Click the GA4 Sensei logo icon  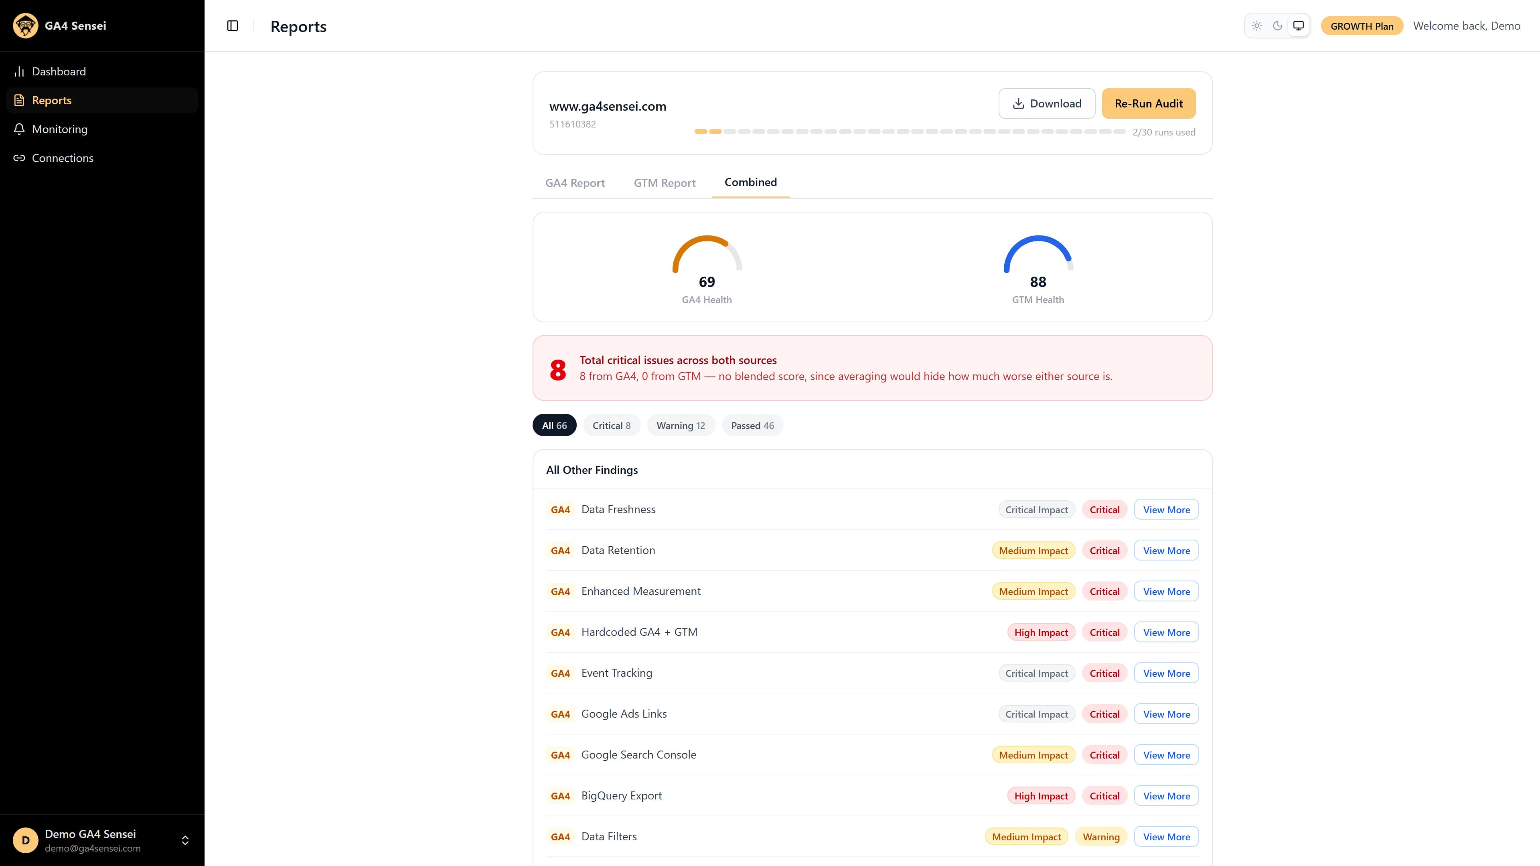tap(25, 26)
